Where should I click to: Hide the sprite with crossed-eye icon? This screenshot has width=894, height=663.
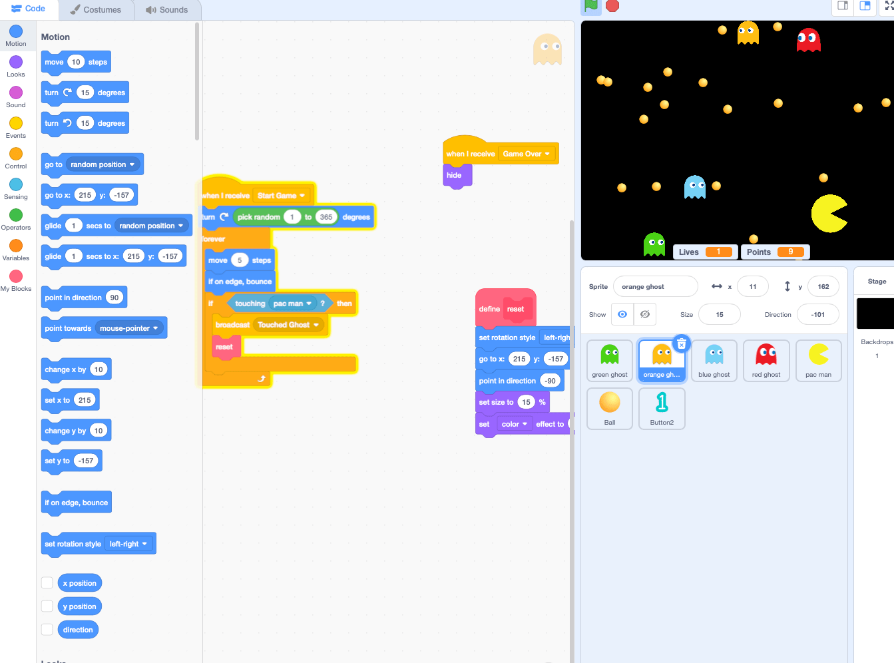point(645,314)
